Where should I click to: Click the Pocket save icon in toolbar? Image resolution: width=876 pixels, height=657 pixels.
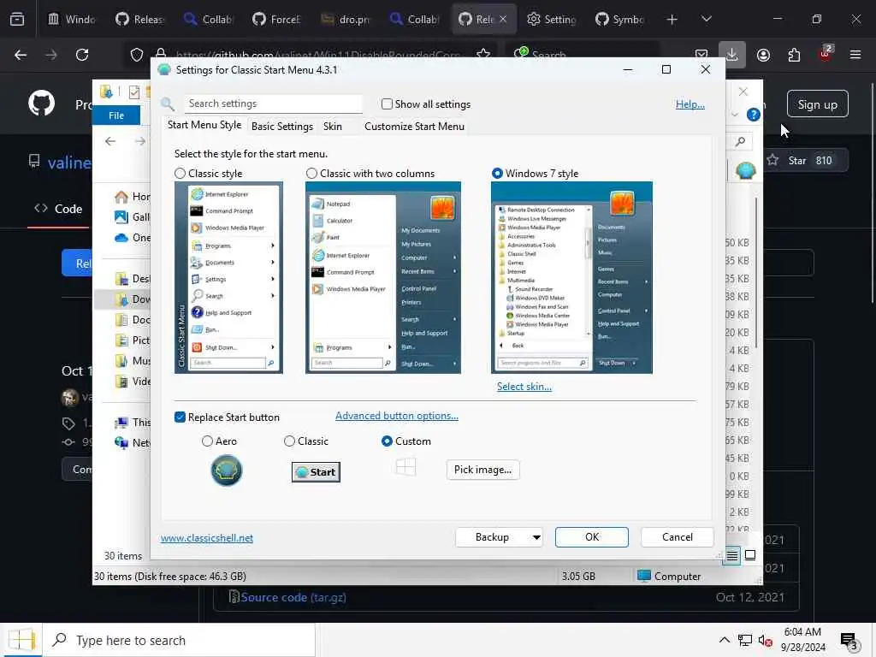pos(701,55)
